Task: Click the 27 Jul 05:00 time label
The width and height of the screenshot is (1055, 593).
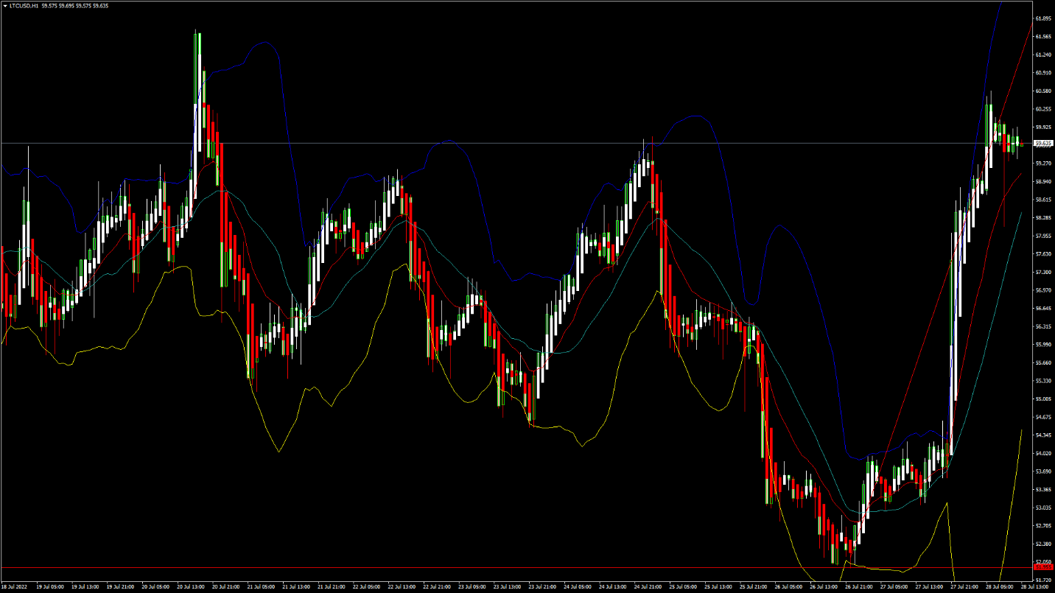Action: pyautogui.click(x=894, y=587)
